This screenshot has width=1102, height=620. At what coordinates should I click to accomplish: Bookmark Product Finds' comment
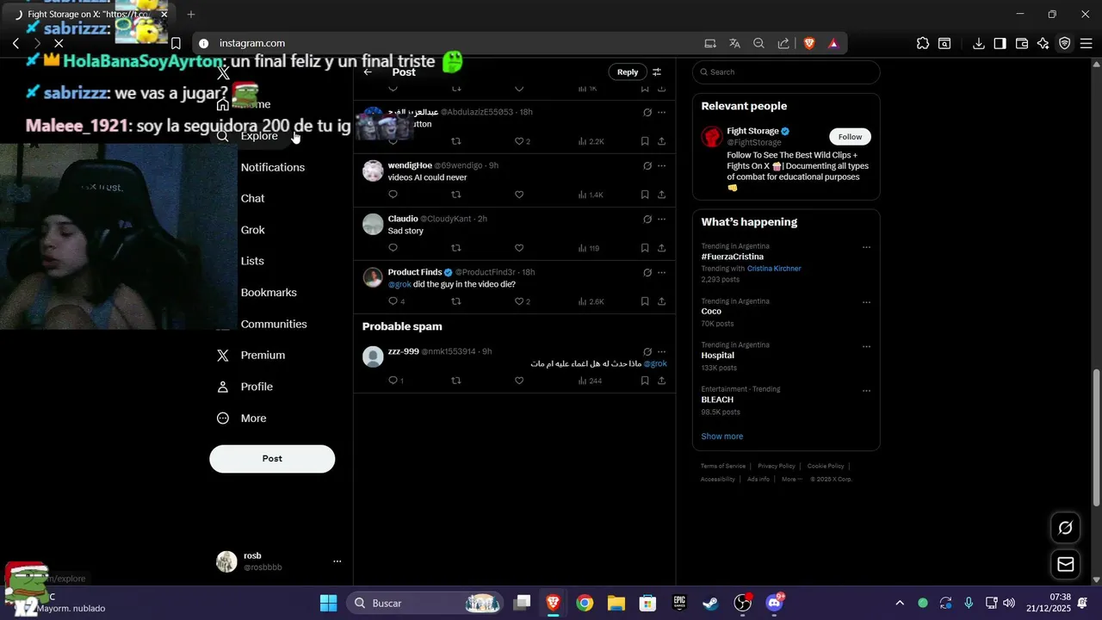click(x=645, y=301)
